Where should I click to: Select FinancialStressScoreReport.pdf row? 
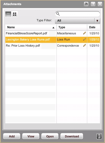click(x=52, y=33)
